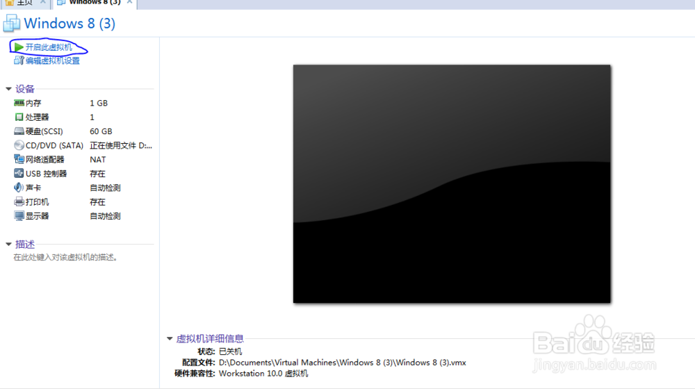
Task: Click the USB controller 存在 value
Action: click(x=97, y=174)
